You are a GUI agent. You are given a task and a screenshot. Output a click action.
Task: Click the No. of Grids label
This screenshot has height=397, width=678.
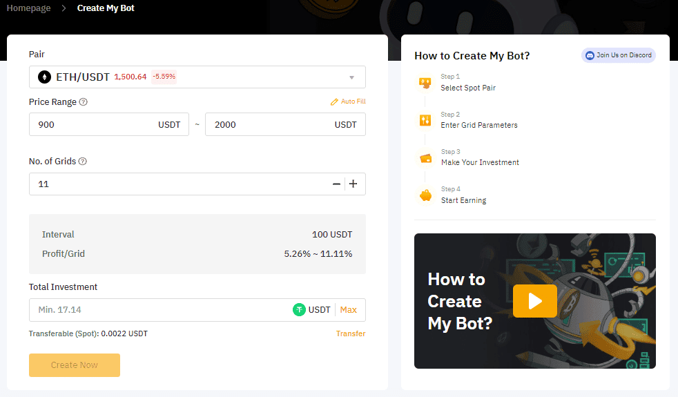[x=52, y=162]
